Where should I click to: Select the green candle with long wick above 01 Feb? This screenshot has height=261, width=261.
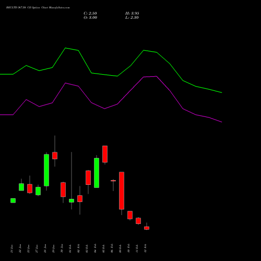[x=72, y=200]
